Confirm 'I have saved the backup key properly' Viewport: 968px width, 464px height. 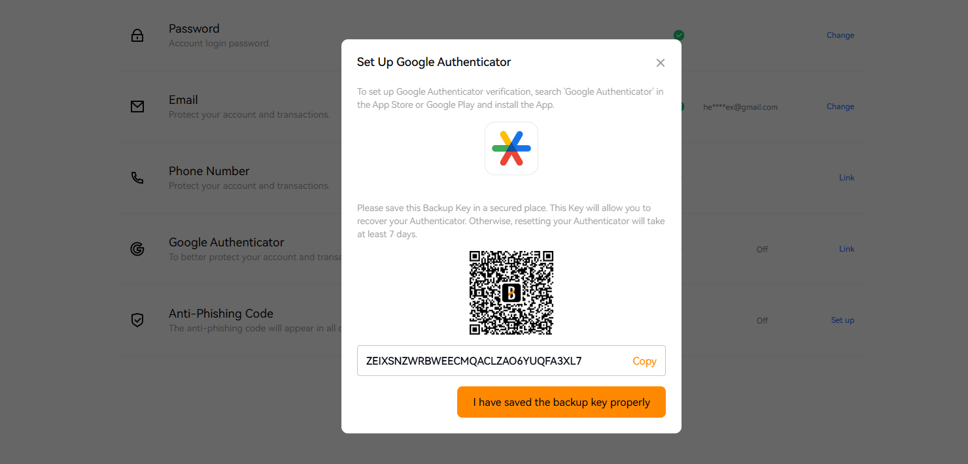click(561, 402)
